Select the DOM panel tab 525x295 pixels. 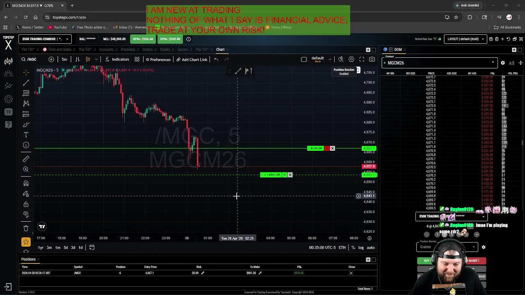[x=398, y=50]
